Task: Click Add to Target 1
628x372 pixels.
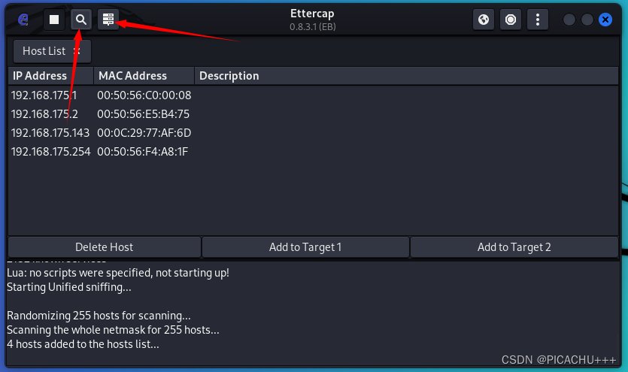Action: pos(305,247)
